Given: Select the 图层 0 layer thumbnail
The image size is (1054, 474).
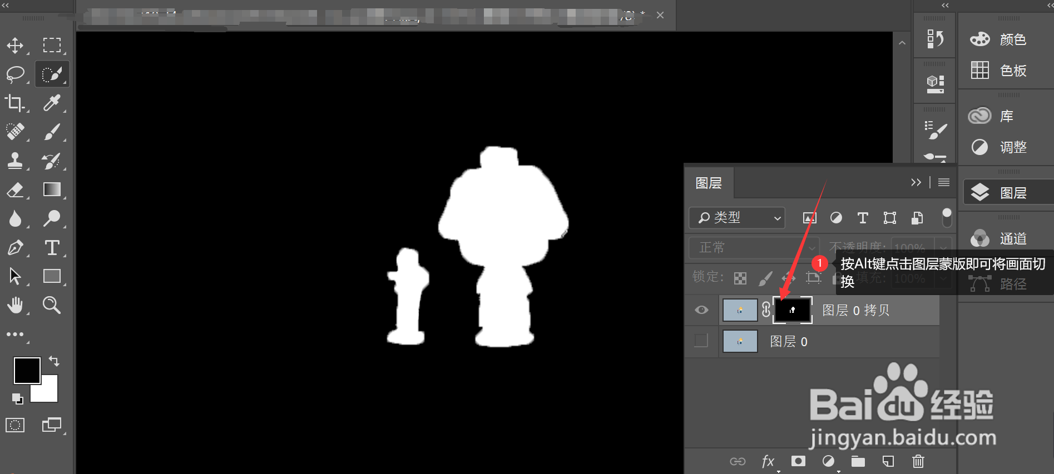Looking at the screenshot, I should (x=740, y=341).
